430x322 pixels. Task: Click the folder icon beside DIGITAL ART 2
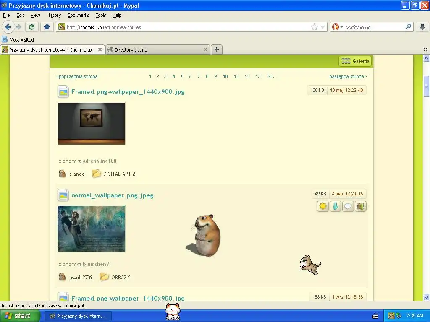(96, 173)
